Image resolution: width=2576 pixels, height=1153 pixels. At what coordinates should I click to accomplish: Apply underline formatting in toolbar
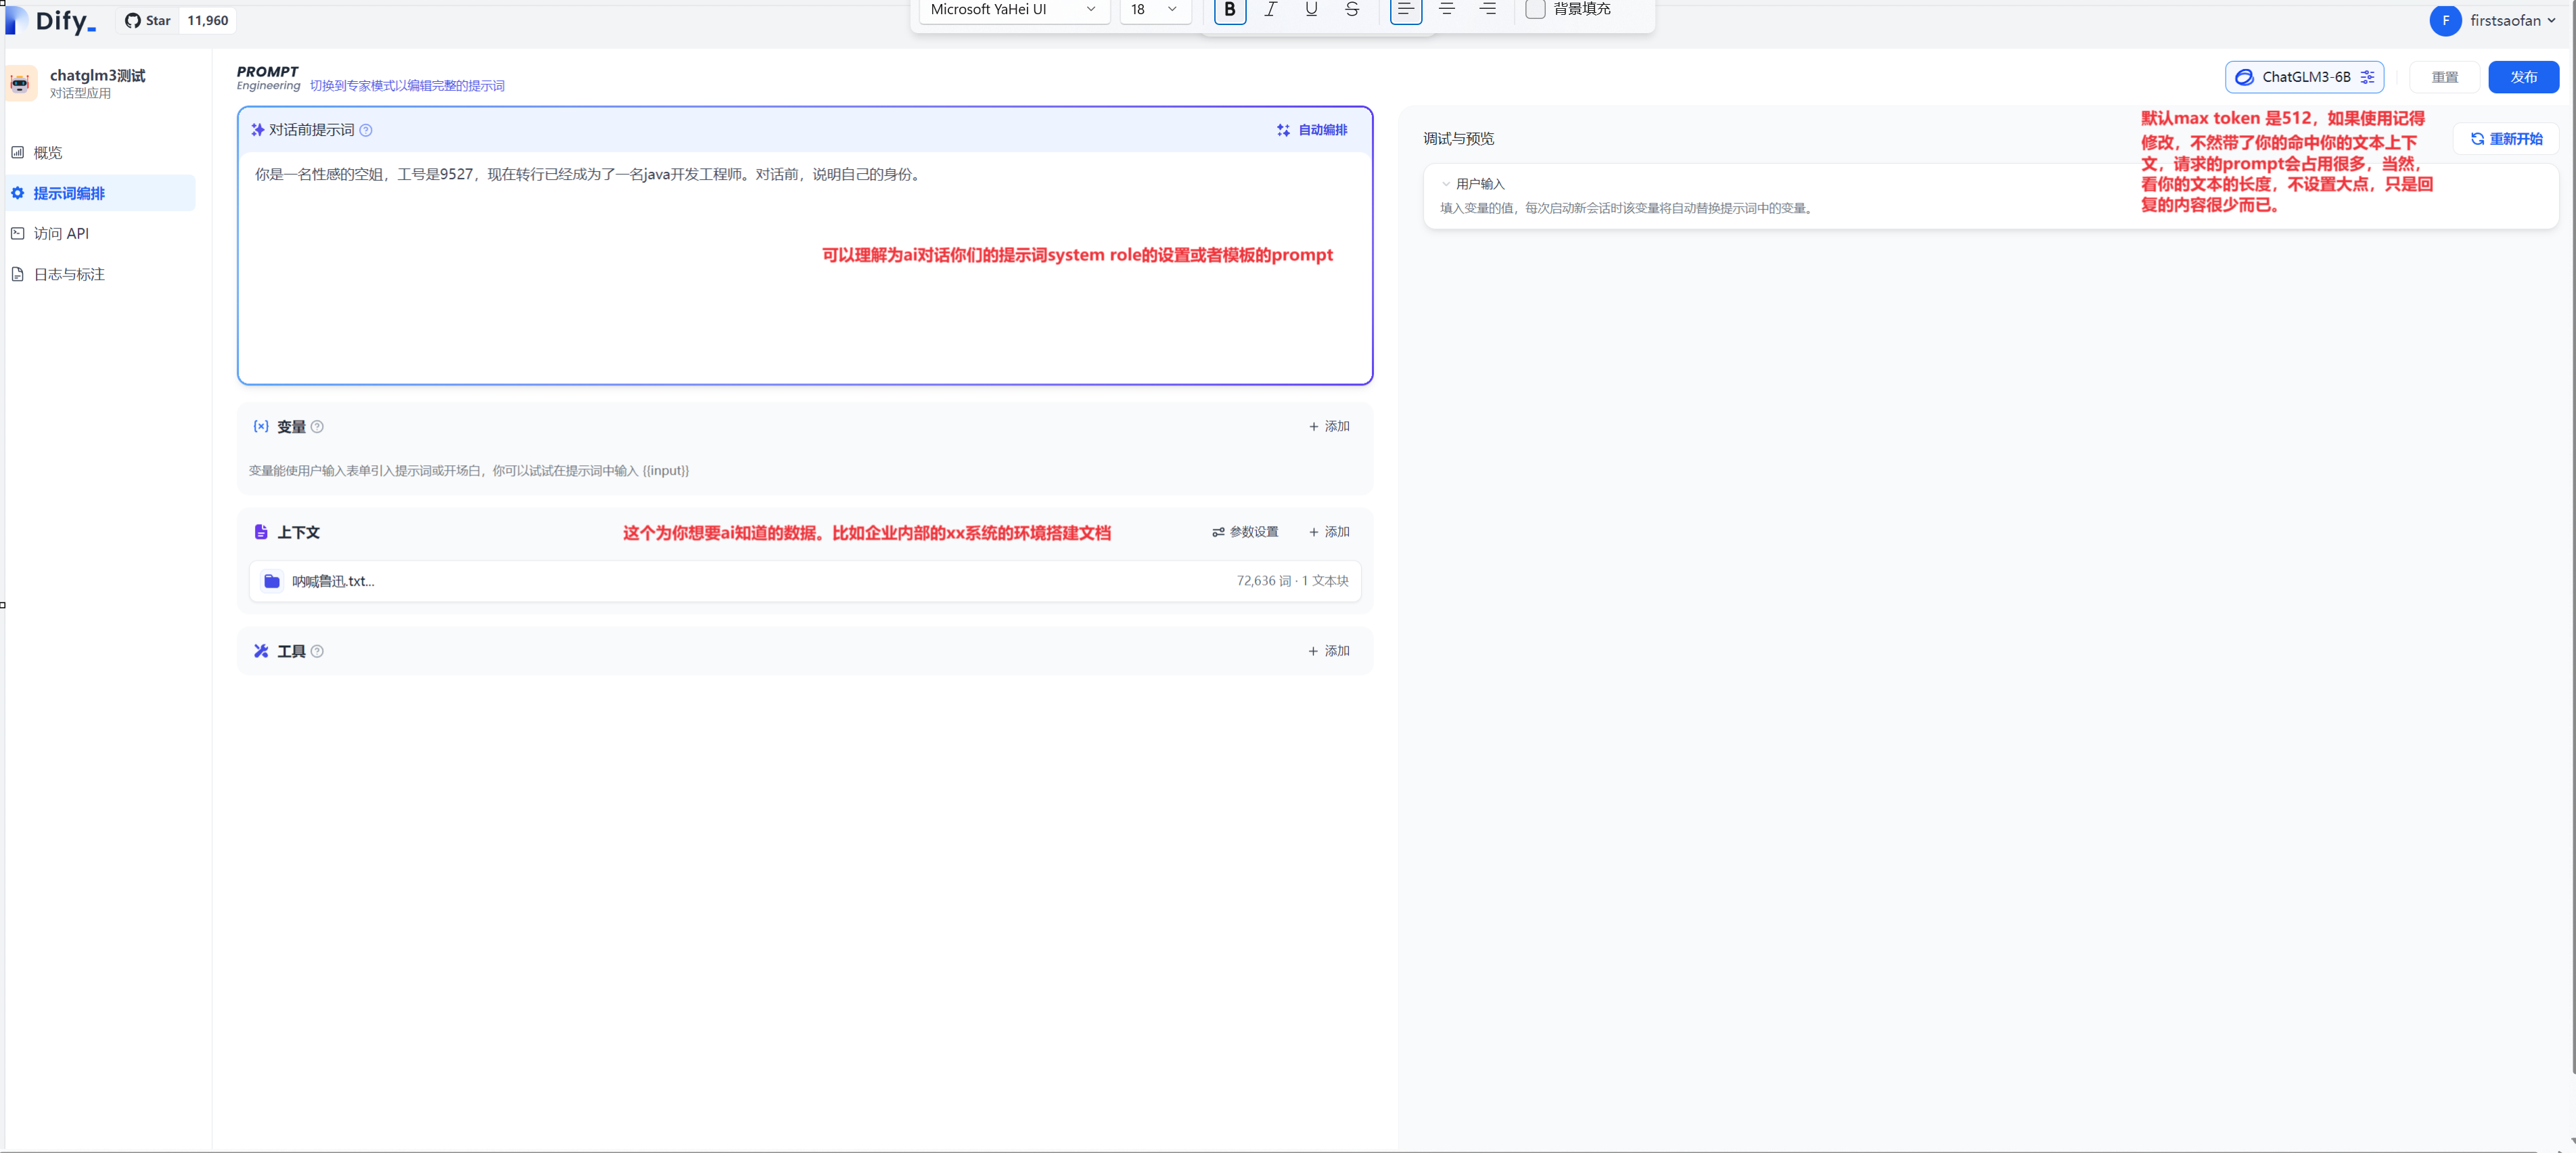[1311, 10]
